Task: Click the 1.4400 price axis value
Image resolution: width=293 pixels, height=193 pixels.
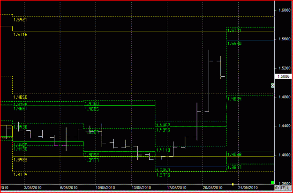Action: [284, 126]
